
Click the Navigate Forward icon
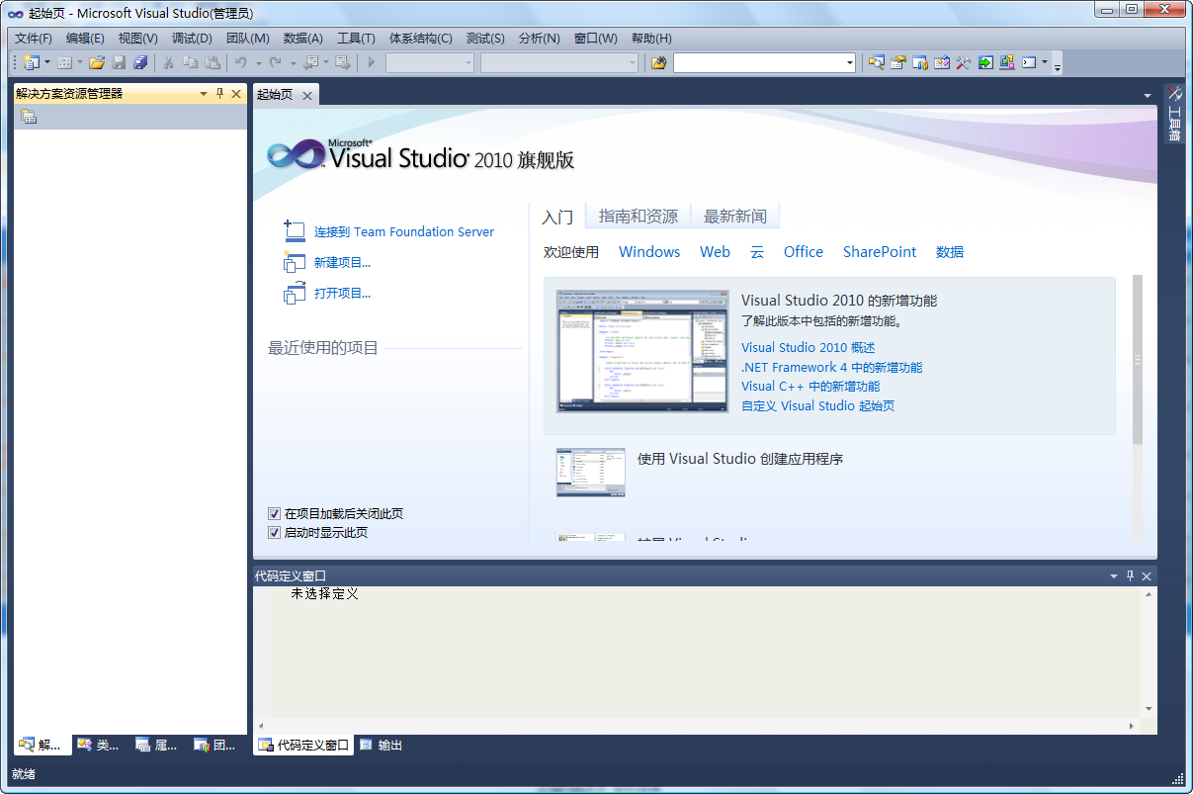point(343,62)
